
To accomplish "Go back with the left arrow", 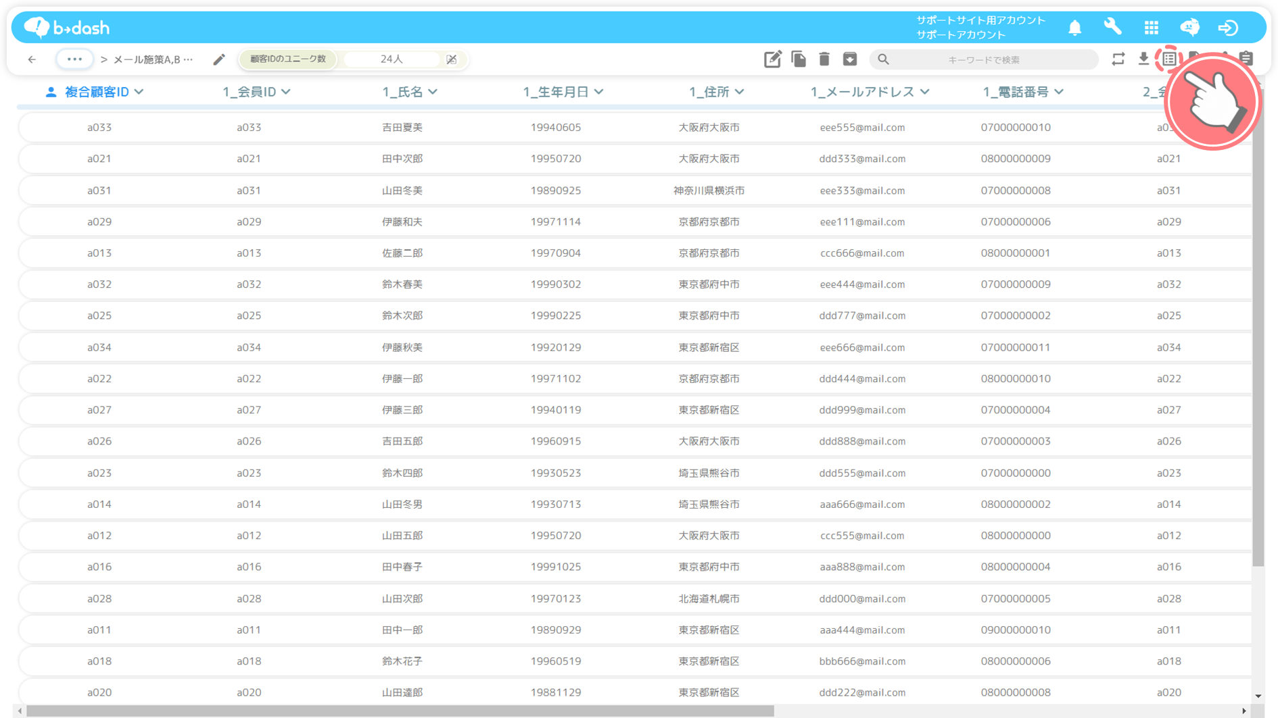I will [32, 59].
